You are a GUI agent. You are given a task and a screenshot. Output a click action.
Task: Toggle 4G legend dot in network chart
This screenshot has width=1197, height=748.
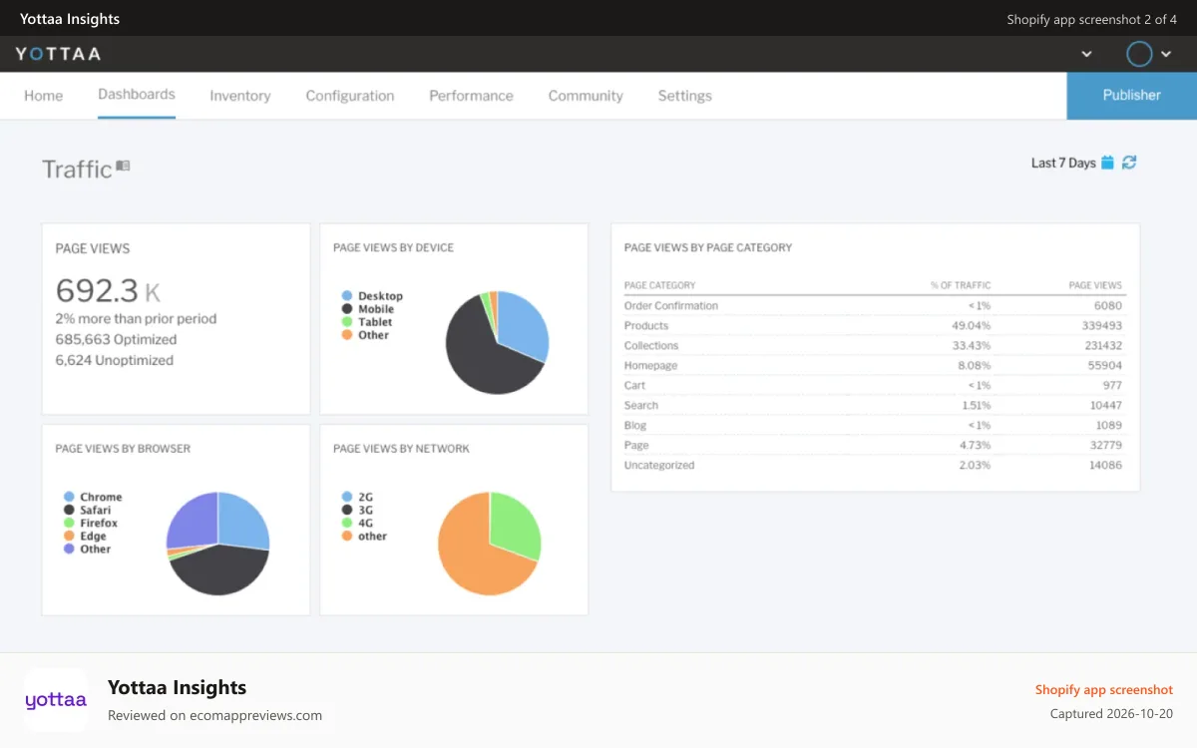coord(347,523)
